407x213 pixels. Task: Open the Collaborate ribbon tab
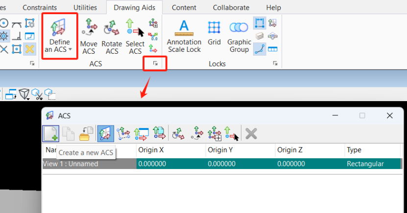point(231,7)
